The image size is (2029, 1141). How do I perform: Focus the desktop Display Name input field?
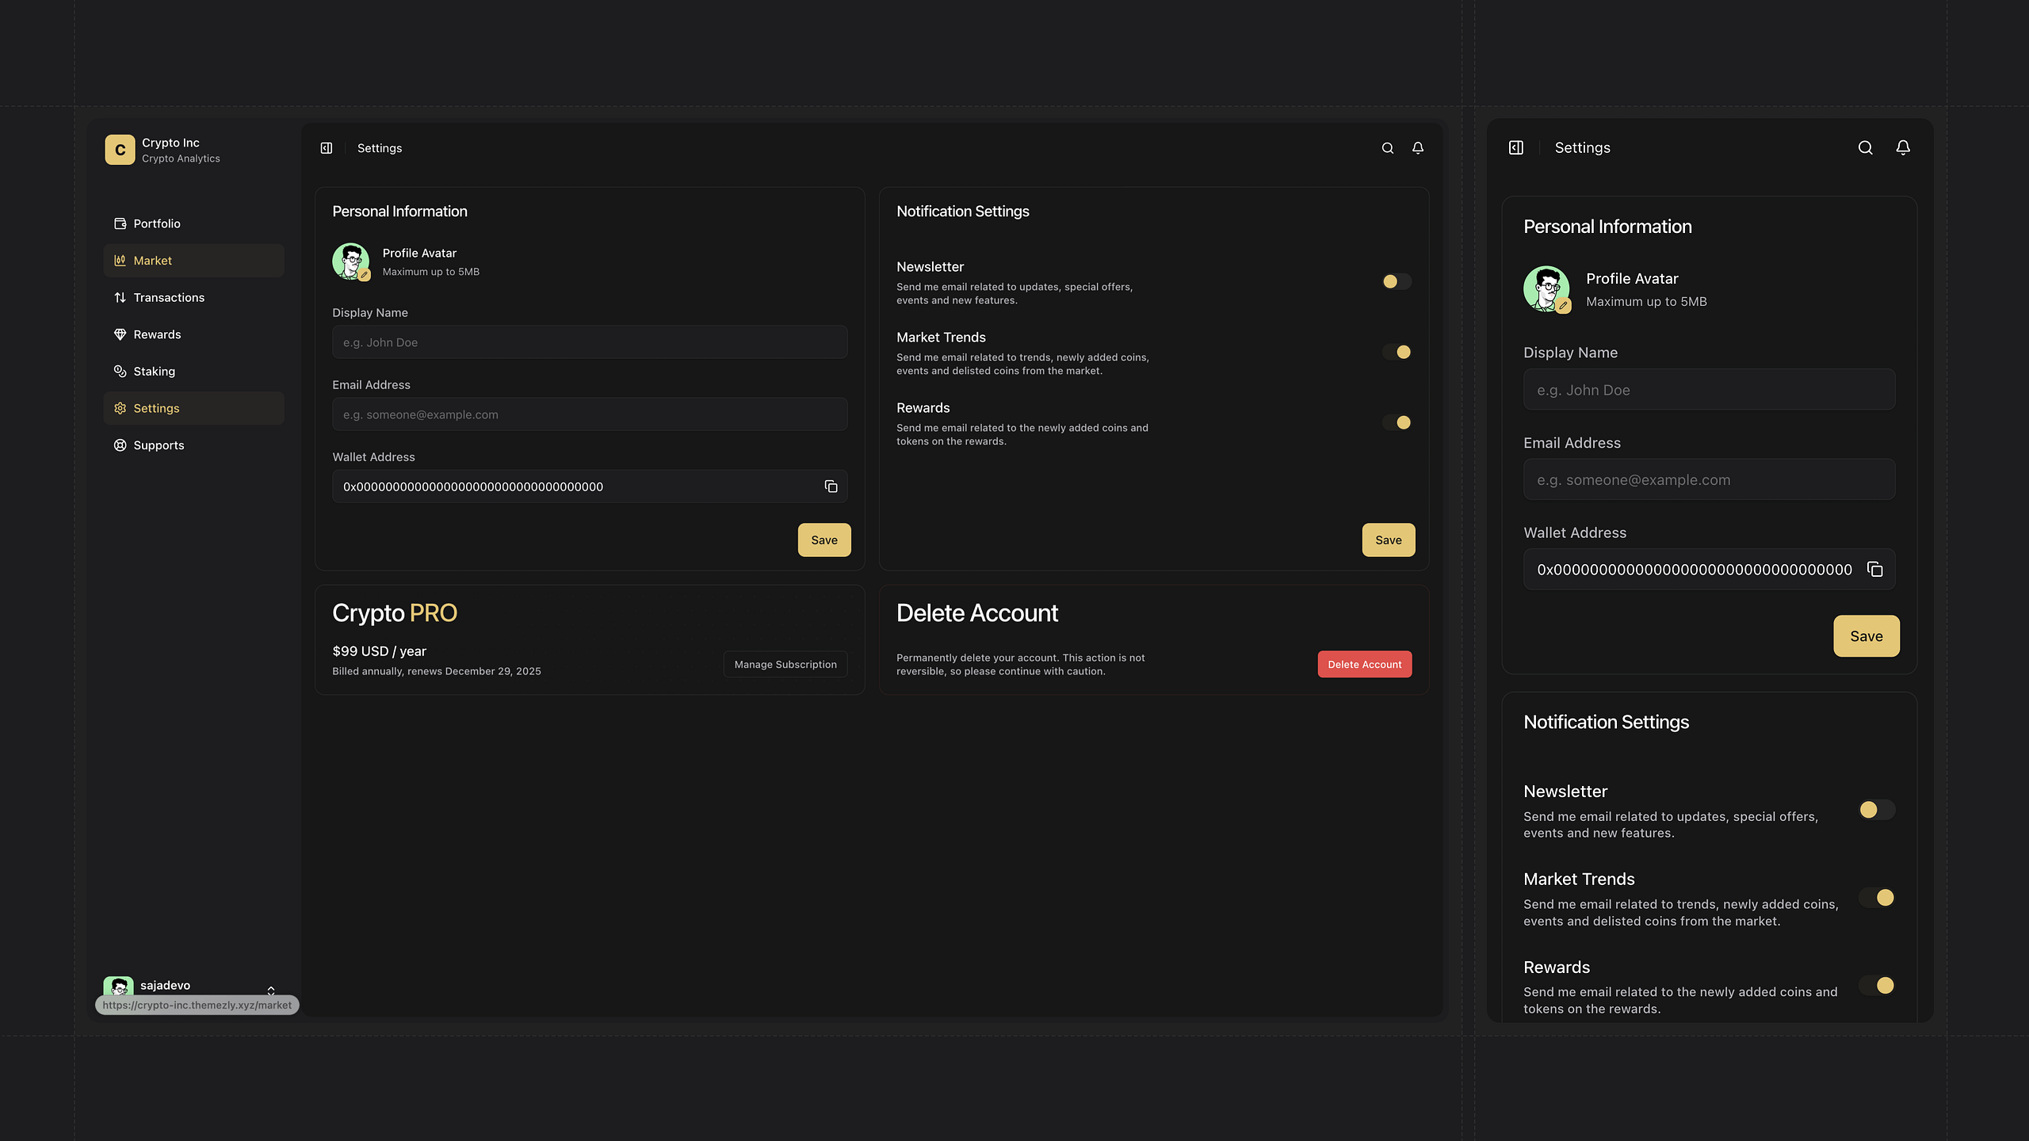point(590,342)
